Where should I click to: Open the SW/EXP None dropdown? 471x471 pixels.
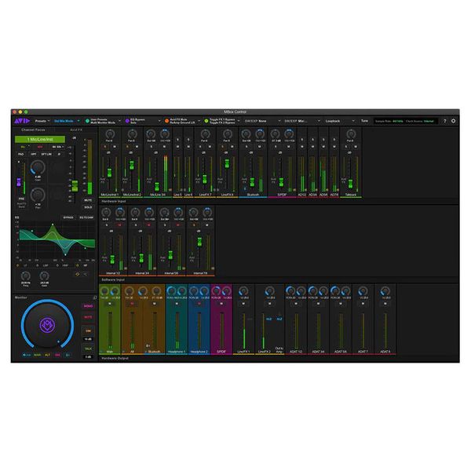[x=262, y=121]
